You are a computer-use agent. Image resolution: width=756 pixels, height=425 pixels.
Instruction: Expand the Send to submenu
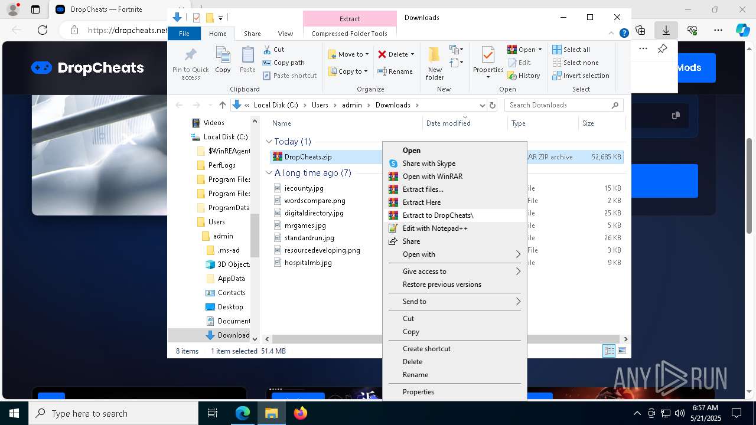pyautogui.click(x=455, y=302)
